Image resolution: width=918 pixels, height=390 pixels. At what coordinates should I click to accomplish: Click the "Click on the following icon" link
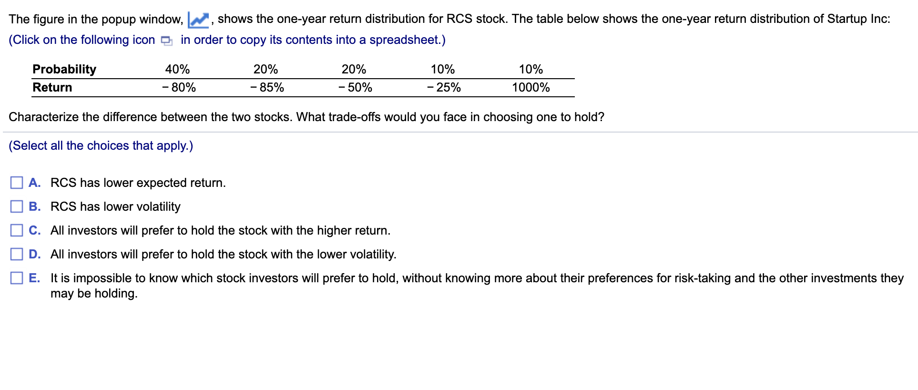pos(81,40)
